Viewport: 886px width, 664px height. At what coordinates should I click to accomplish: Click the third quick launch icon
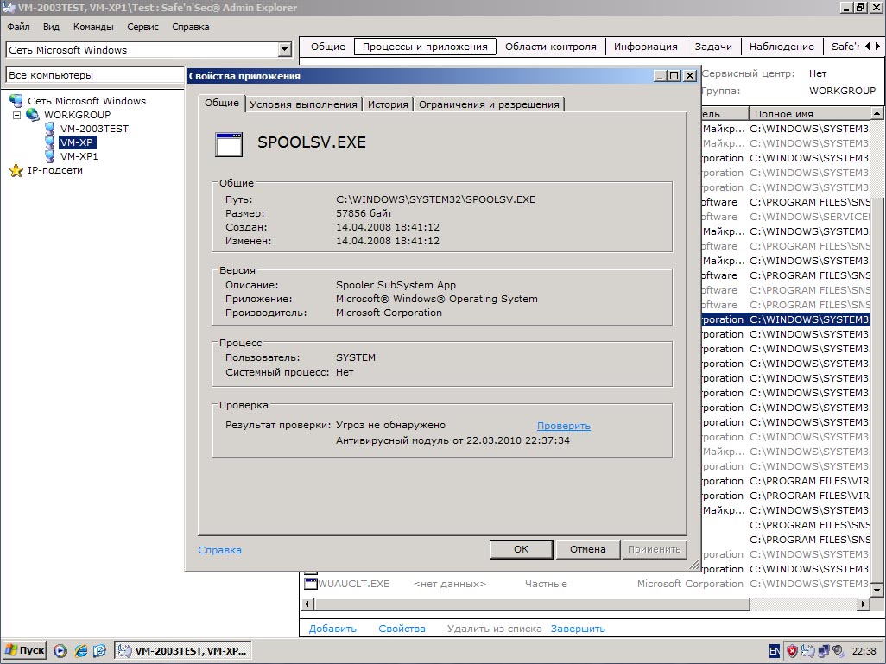99,651
